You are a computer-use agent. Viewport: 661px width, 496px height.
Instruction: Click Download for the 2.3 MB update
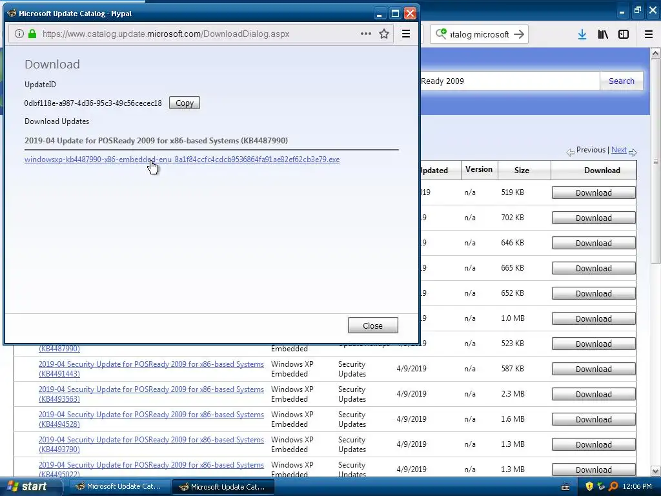point(594,395)
